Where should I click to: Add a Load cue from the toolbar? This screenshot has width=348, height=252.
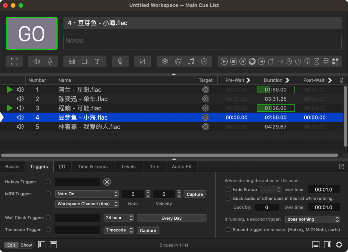[x=252, y=61]
